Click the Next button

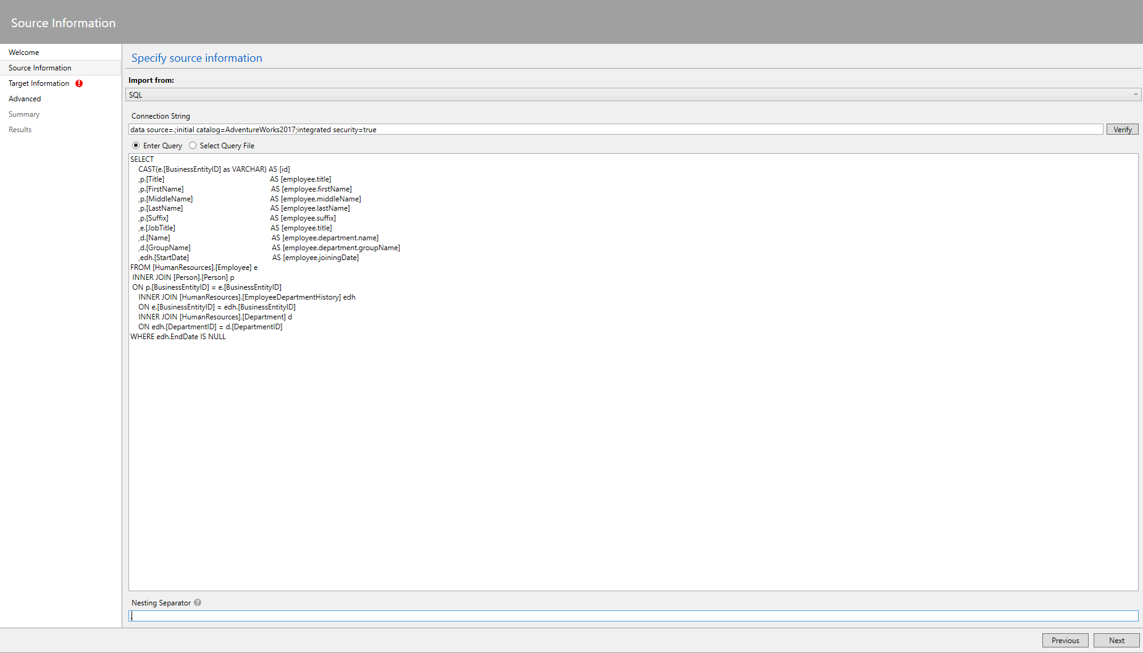[1116, 640]
